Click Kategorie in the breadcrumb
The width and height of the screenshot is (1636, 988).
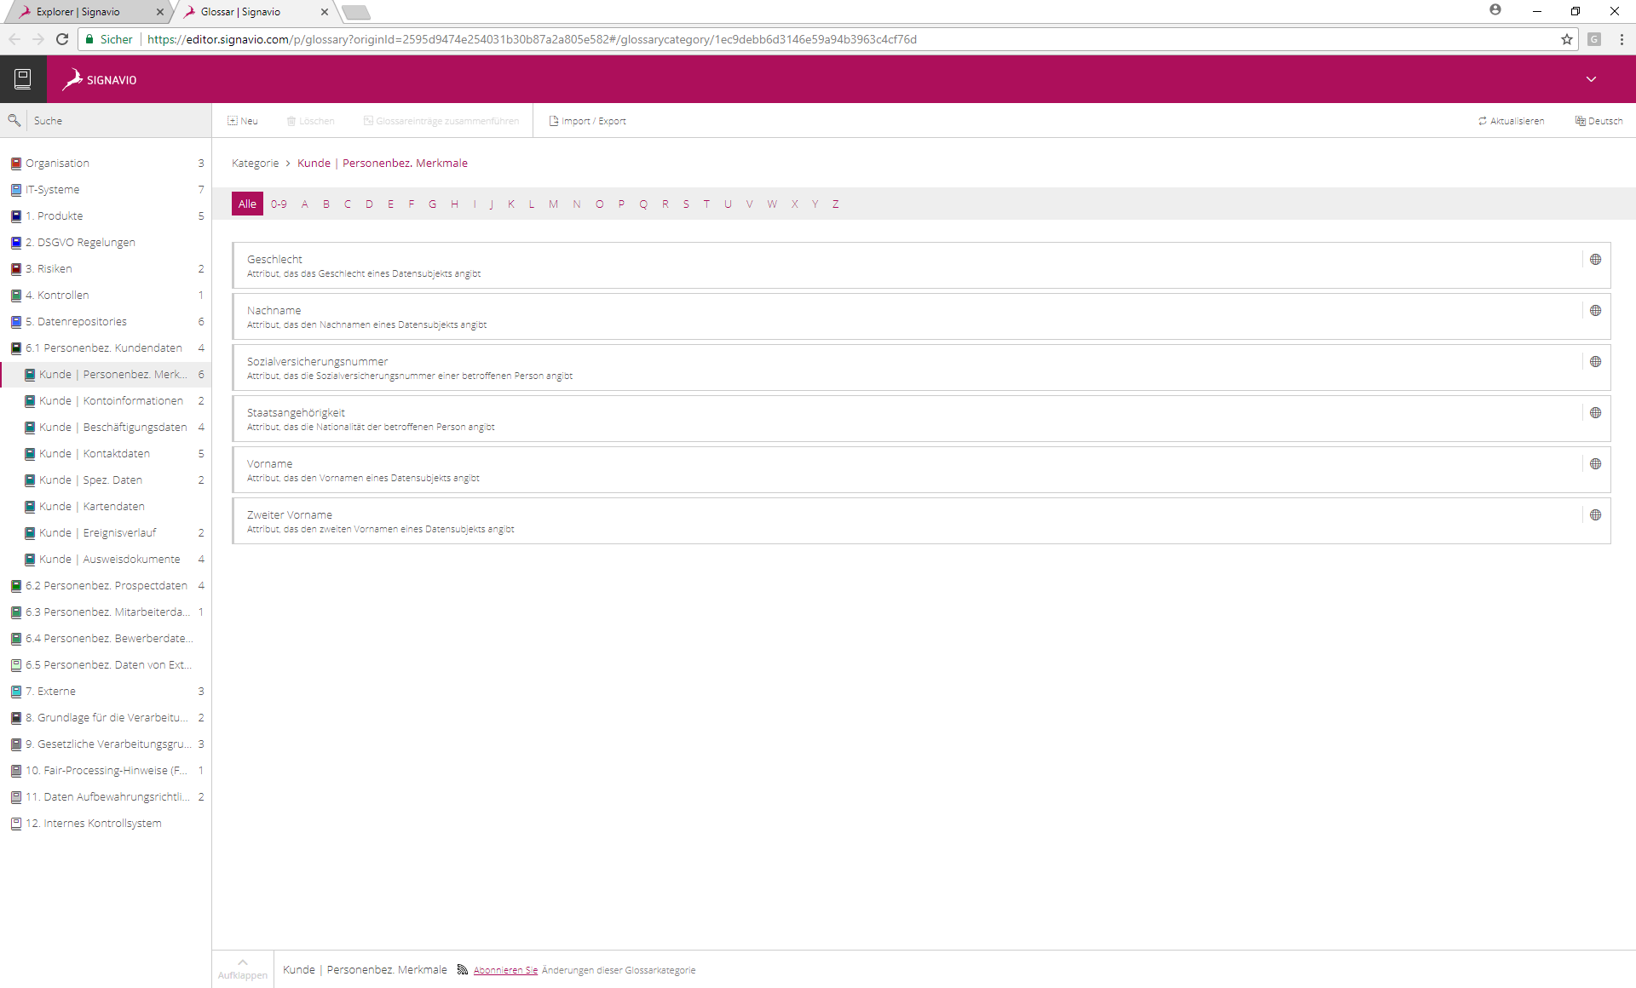click(256, 164)
